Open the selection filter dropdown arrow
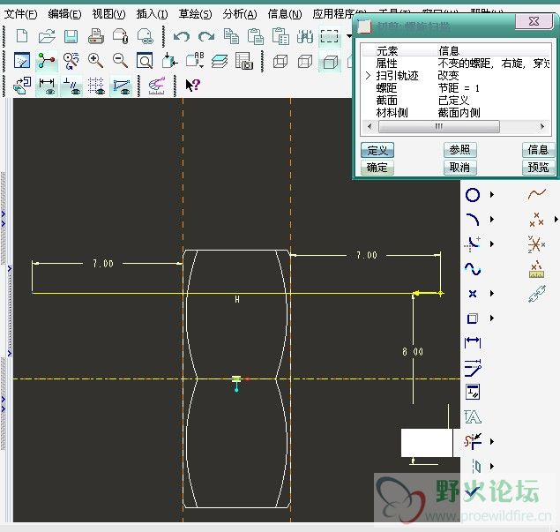The image size is (560, 532). pos(349,35)
